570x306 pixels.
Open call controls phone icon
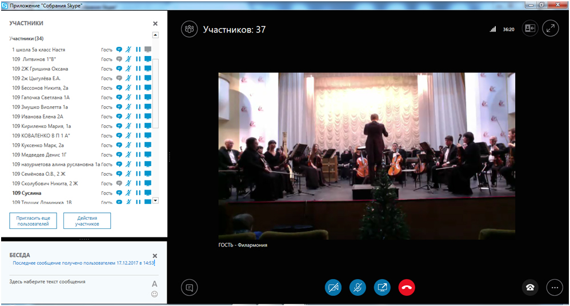coord(530,288)
